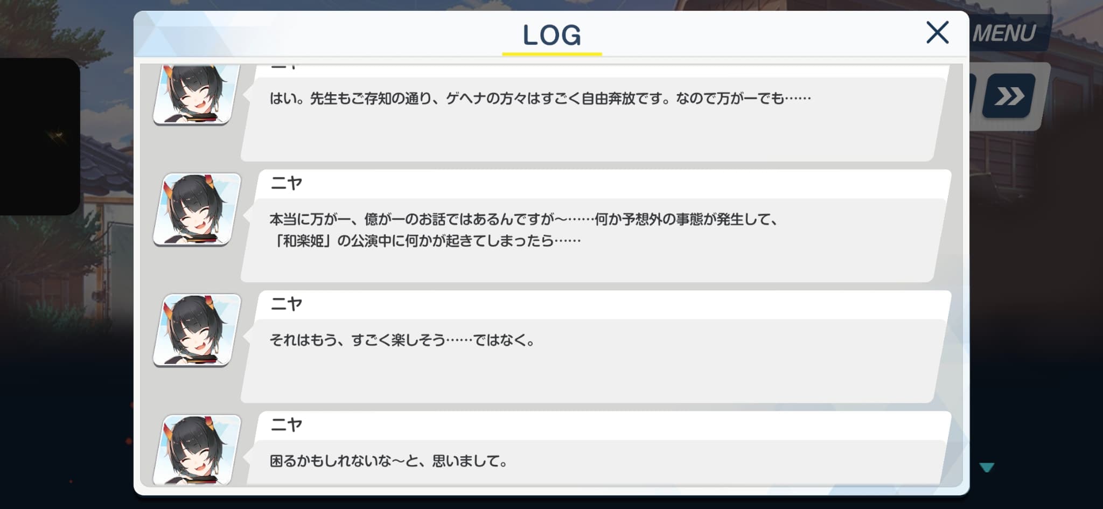
Task: Tap Niya's avatar beside the すごく楽しそう message
Action: pyautogui.click(x=197, y=330)
